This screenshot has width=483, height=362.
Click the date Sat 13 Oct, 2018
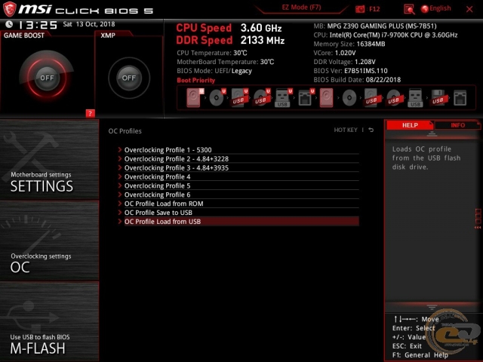point(89,24)
